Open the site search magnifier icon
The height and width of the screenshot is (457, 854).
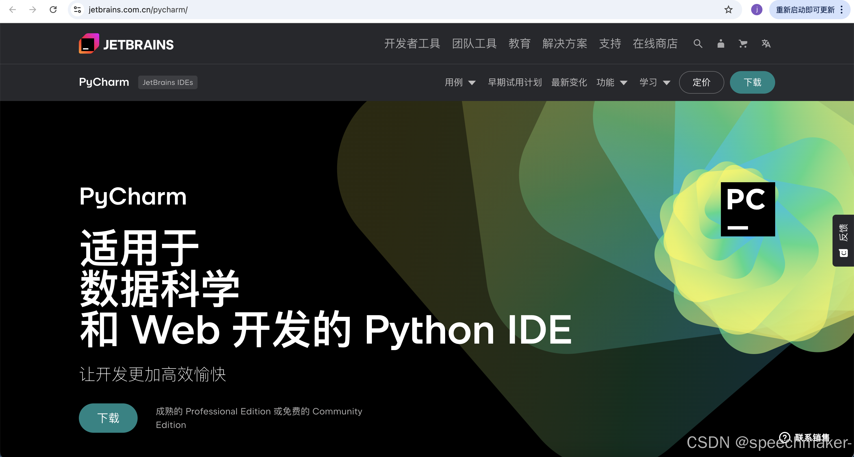coord(698,44)
